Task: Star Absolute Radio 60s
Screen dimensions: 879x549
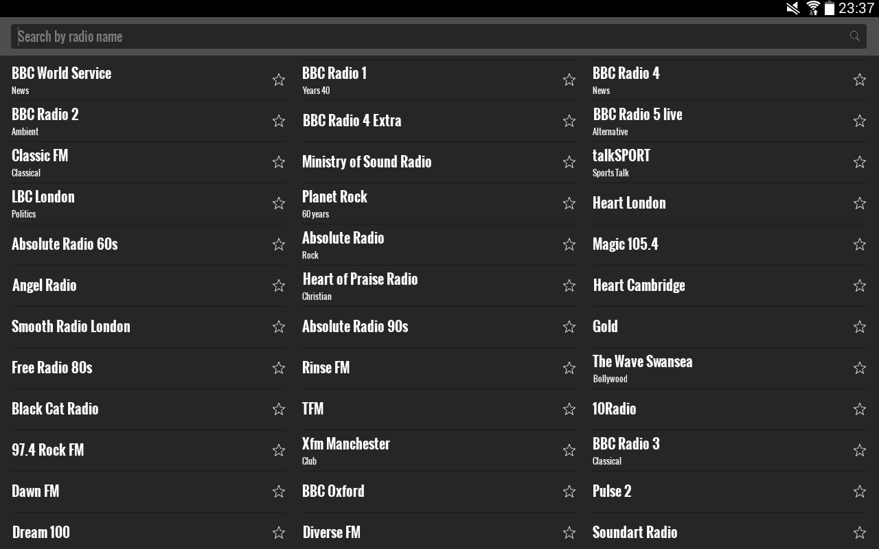Action: pos(279,244)
